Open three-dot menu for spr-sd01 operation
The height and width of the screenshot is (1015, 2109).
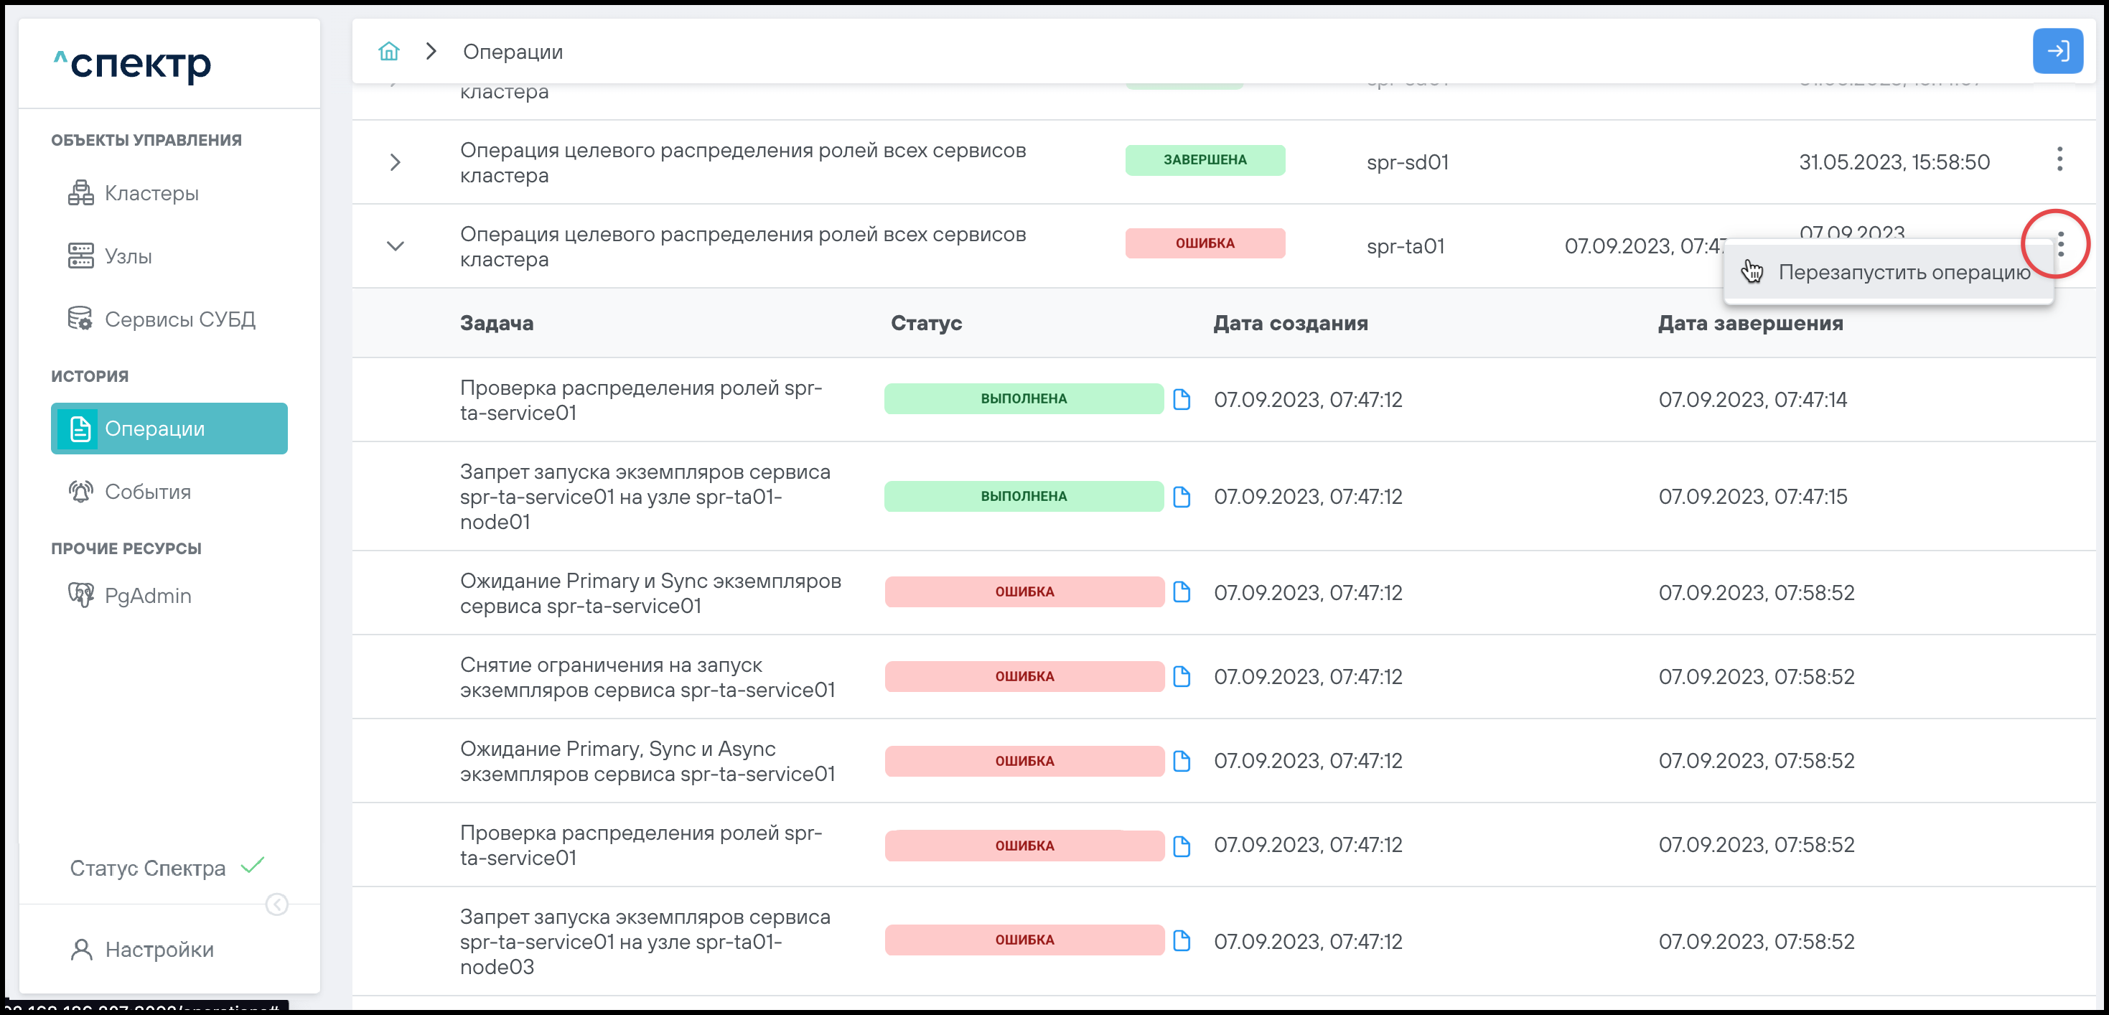2059,159
